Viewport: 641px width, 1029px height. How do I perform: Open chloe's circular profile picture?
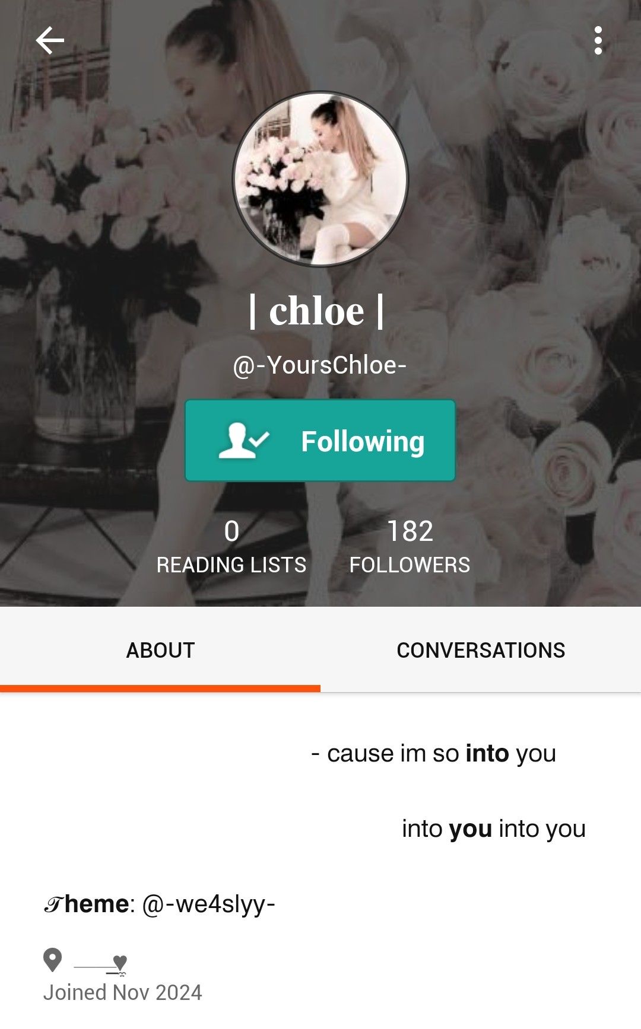coord(320,179)
